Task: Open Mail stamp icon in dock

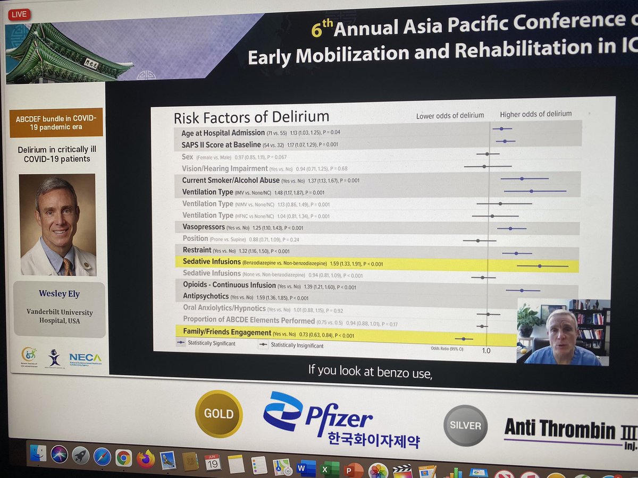Action: coord(168,460)
